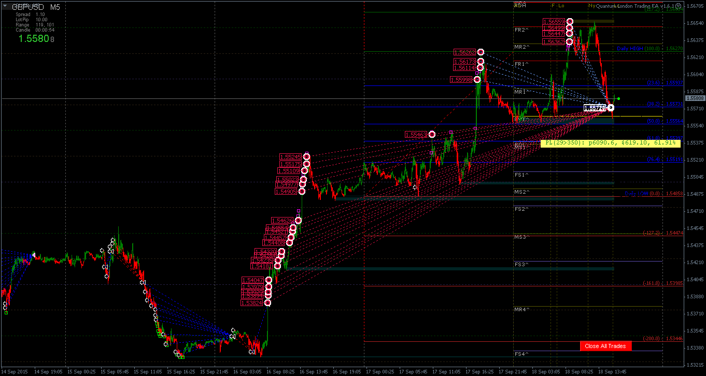The width and height of the screenshot is (706, 376).
Task: Click the 1.53380 price axis value
Action: click(x=695, y=348)
